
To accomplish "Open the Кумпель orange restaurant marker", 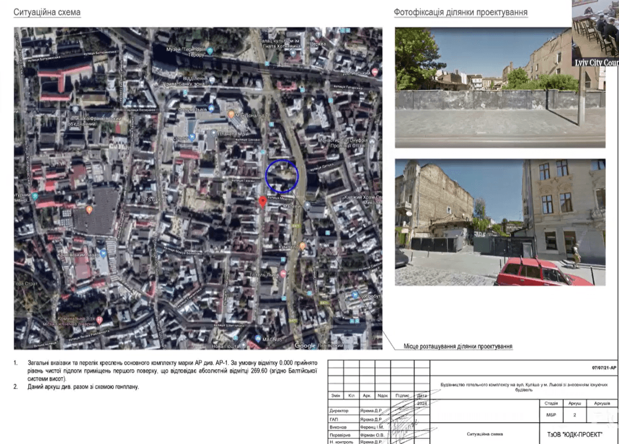I will coord(302,246).
